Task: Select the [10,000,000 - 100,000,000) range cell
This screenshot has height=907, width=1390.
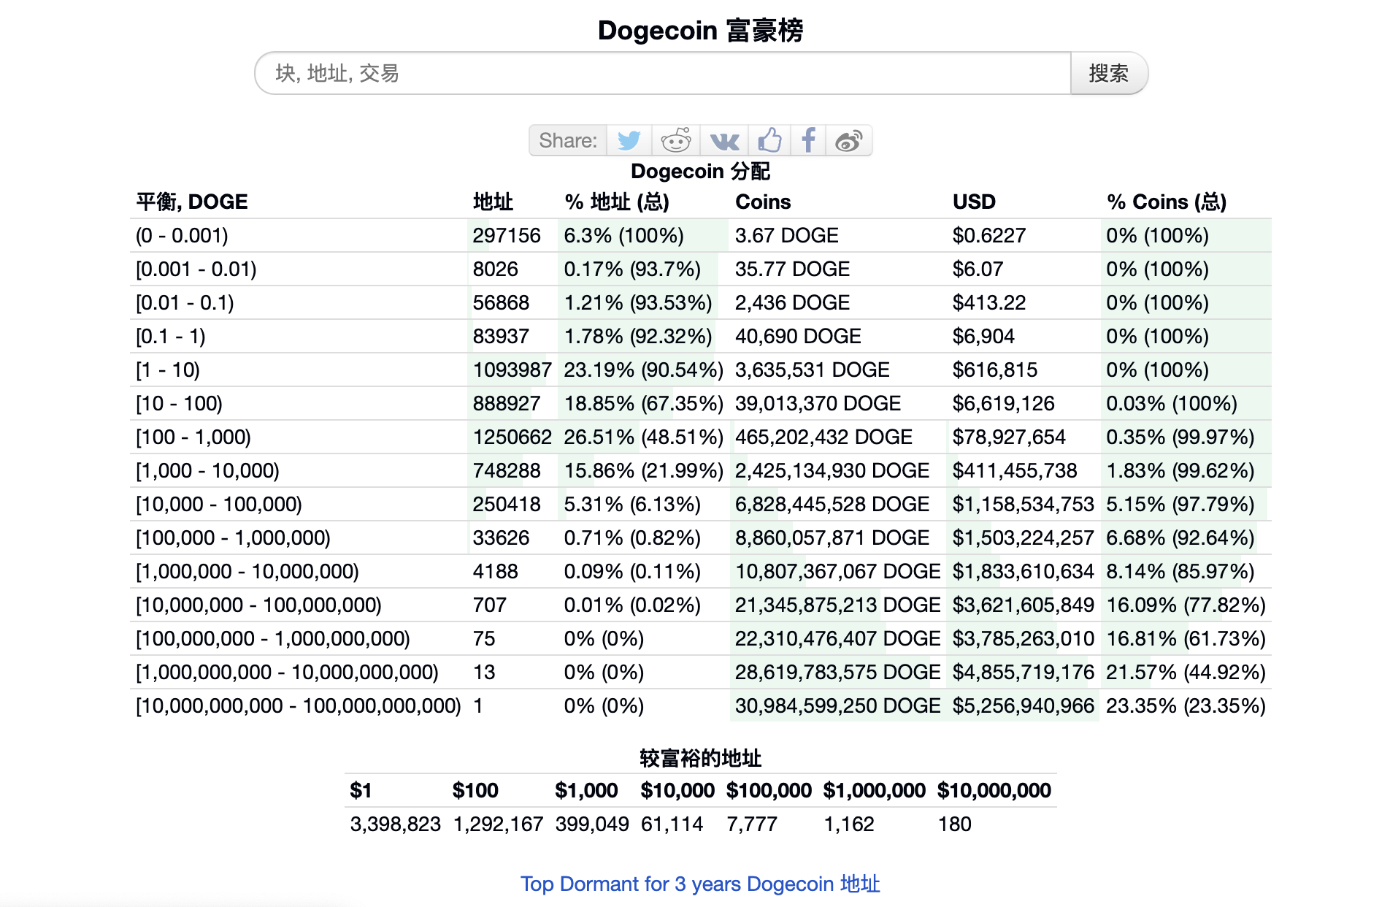Action: (258, 605)
